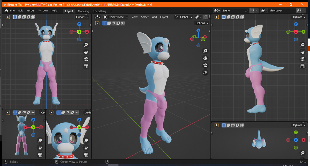Toggle the snapping magnet icon
Screen dimensions: 310x166
(x=205, y=17)
